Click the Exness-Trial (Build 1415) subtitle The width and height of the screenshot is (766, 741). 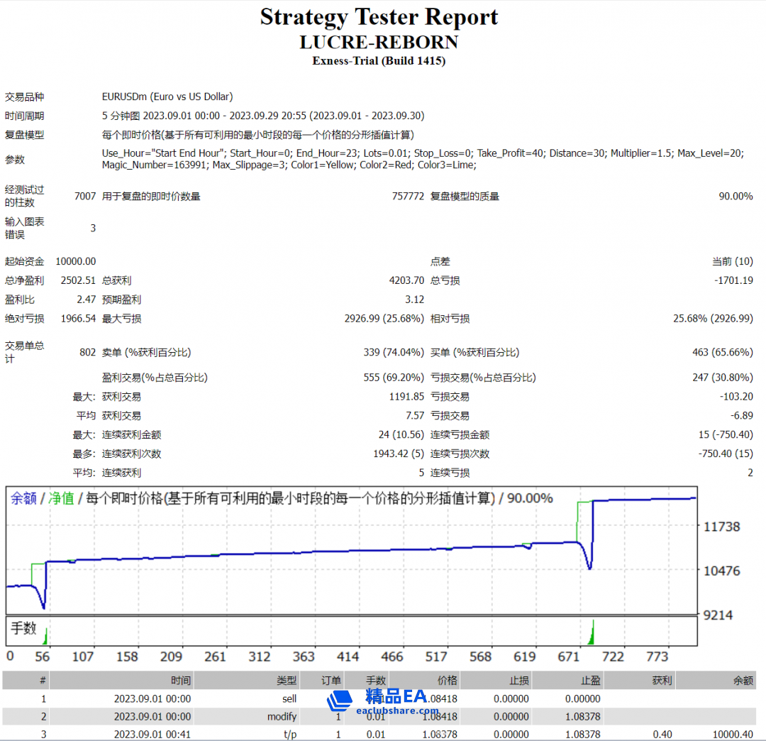click(x=379, y=61)
